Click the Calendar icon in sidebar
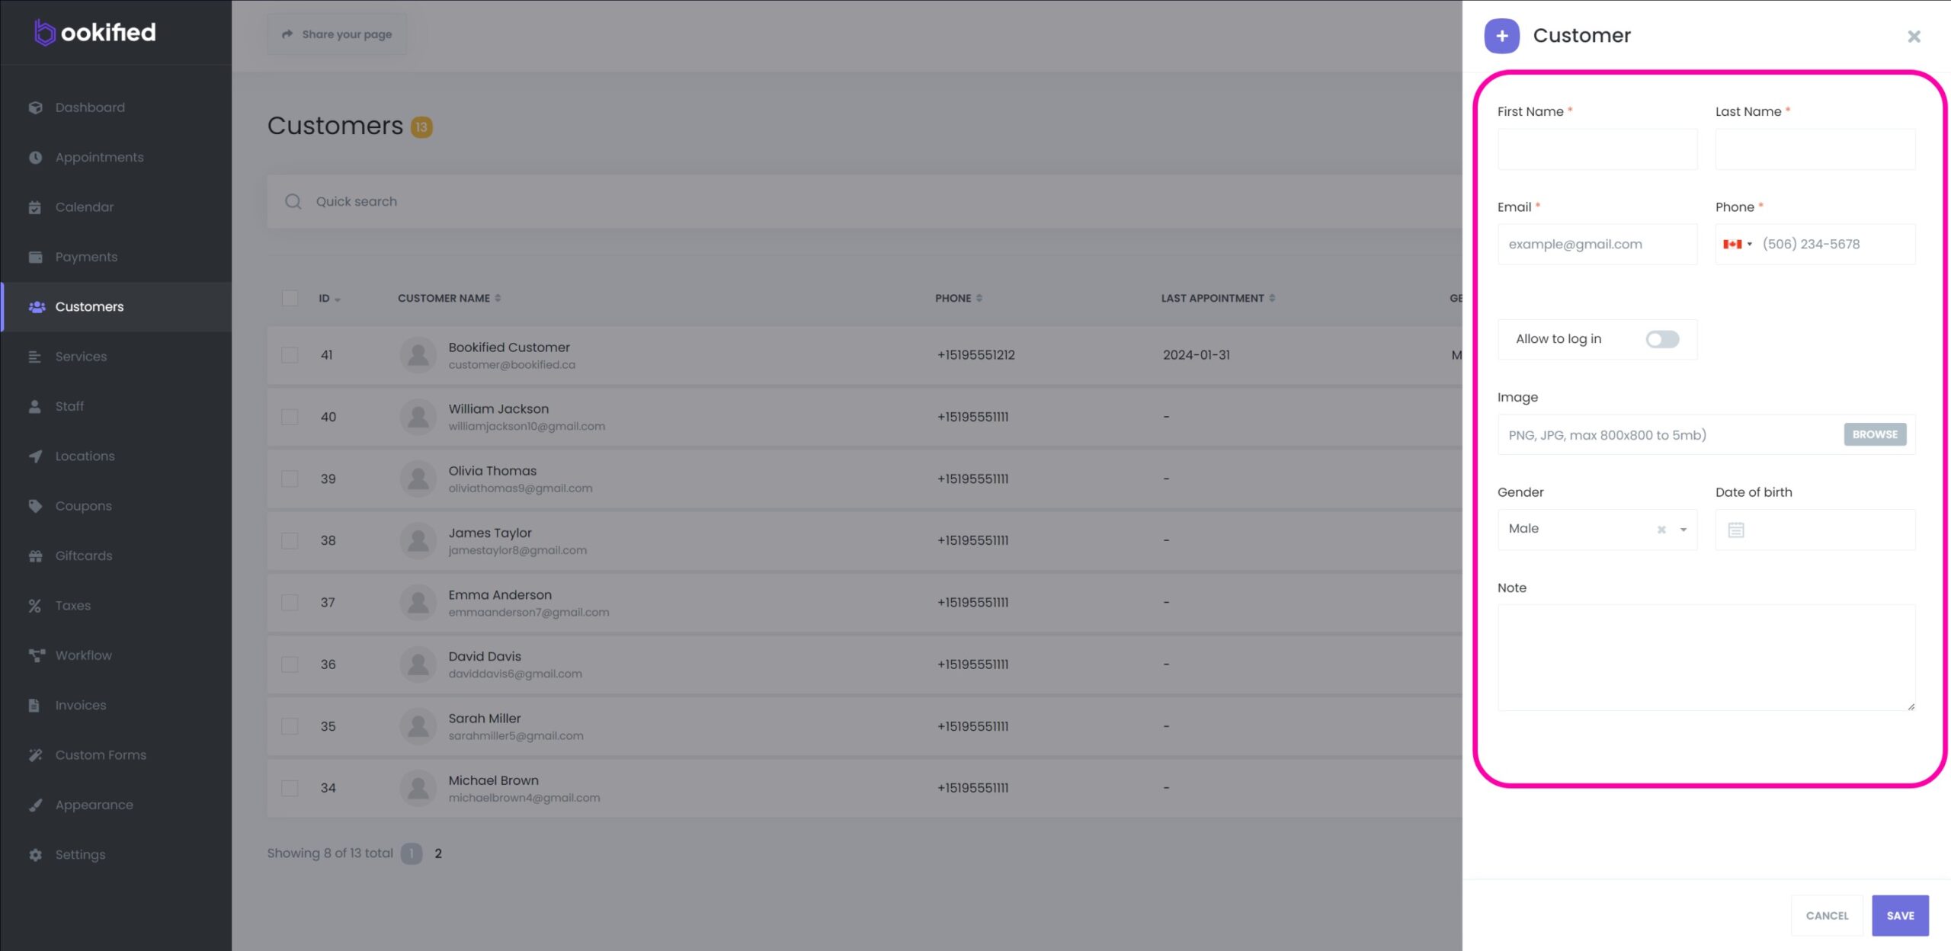Viewport: 1951px width, 951px height. (x=35, y=207)
